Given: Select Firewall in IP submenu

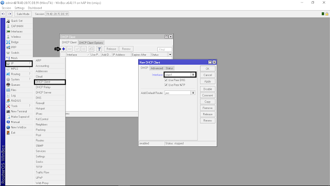Looking at the screenshot, I should (x=49, y=103).
